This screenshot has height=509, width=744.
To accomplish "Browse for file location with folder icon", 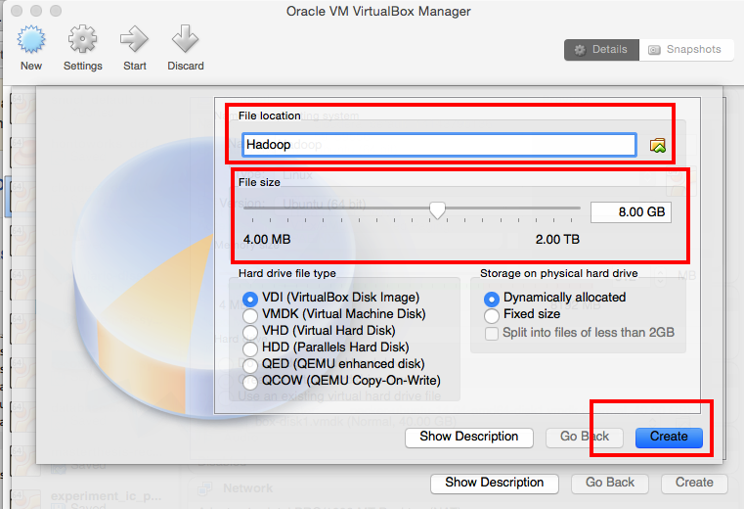I will (658, 145).
